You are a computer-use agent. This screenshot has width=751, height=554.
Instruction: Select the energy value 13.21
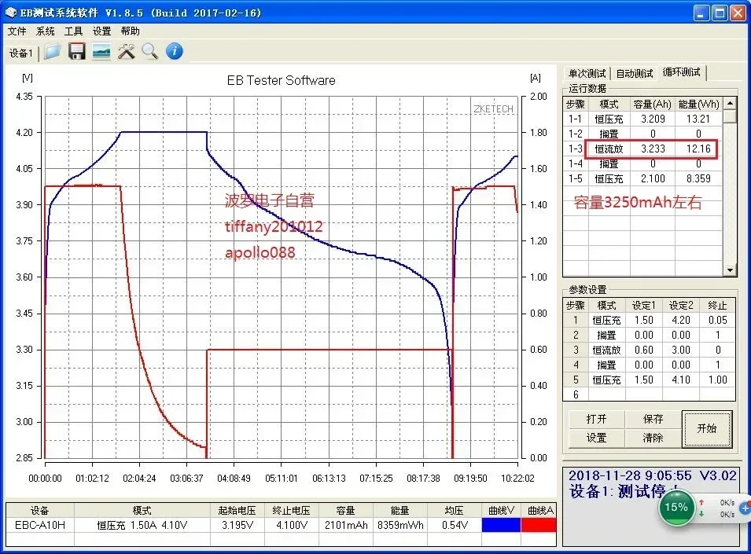[x=698, y=119]
